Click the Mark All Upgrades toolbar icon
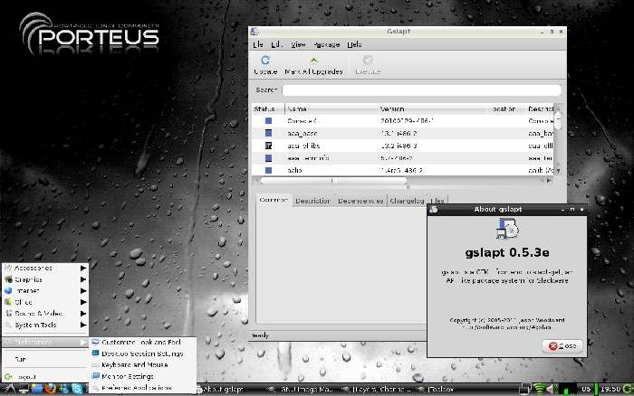Image resolution: width=634 pixels, height=396 pixels. 313,61
